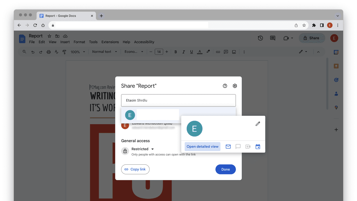The height and width of the screenshot is (201, 357).
Task: Open Tasks from the right sidebar
Action: [336, 80]
